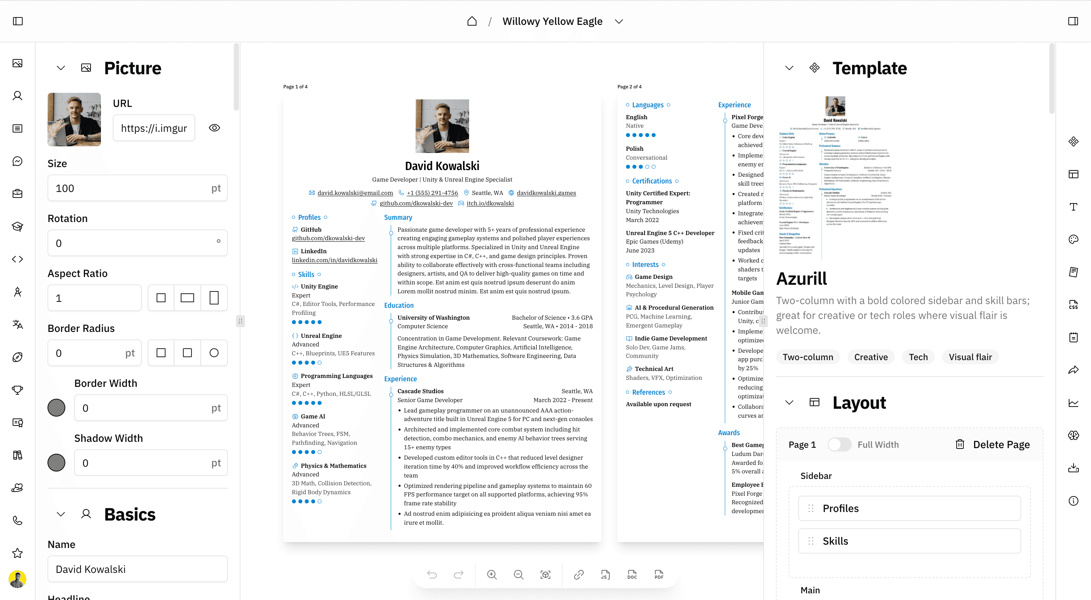Choose rounded-corner border radius preset

187,353
